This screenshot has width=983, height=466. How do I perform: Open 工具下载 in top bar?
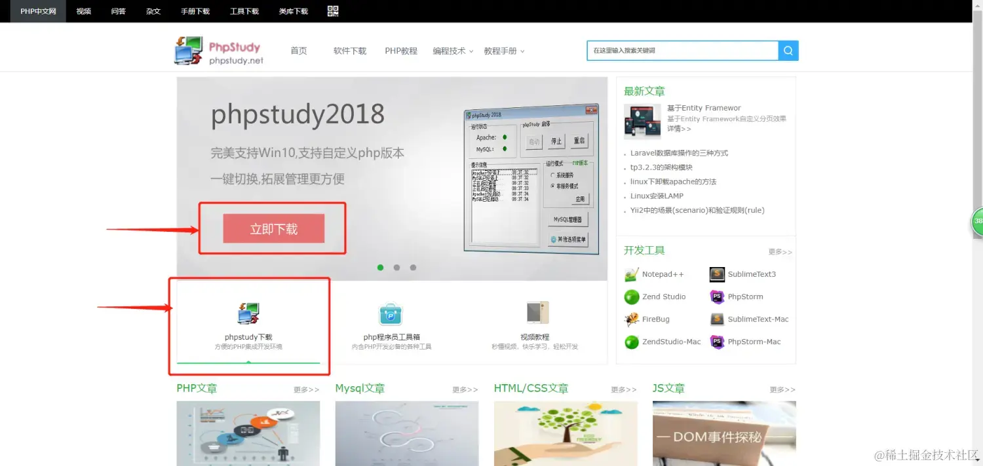pyautogui.click(x=244, y=11)
